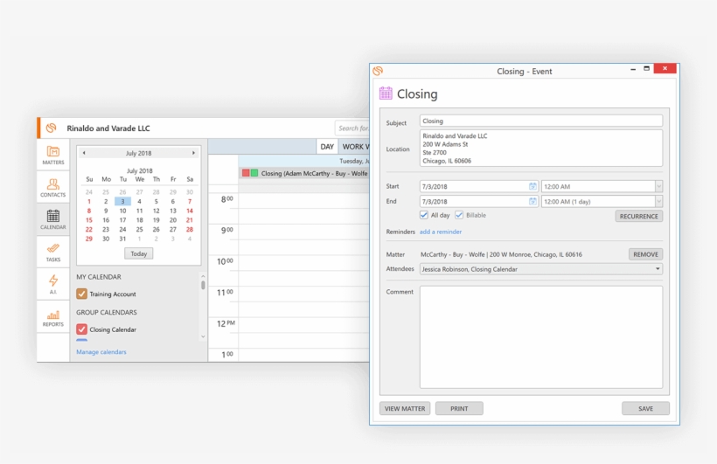Select July 18 in the mini calendar
717x464 pixels.
click(140, 220)
